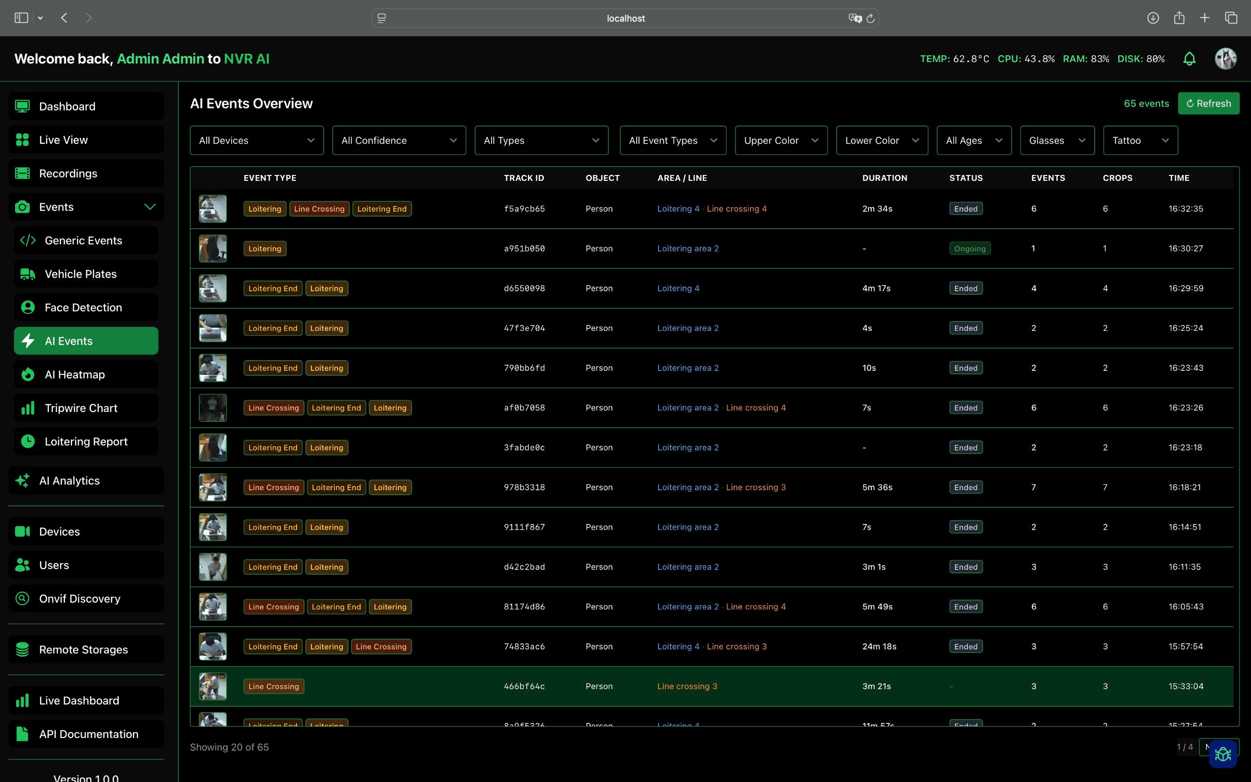
Task: Click the notification bell icon
Action: 1189,59
